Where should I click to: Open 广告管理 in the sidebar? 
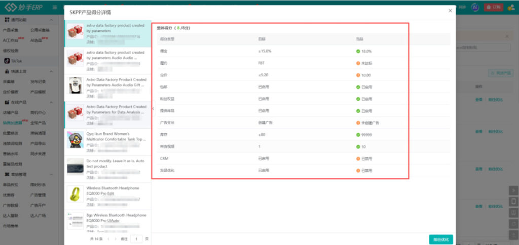[38, 195]
